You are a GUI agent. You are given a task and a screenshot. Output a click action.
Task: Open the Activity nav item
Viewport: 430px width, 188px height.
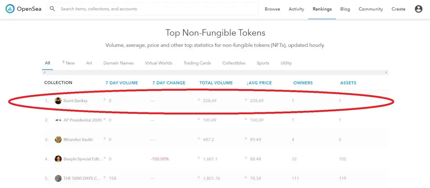[x=297, y=9]
